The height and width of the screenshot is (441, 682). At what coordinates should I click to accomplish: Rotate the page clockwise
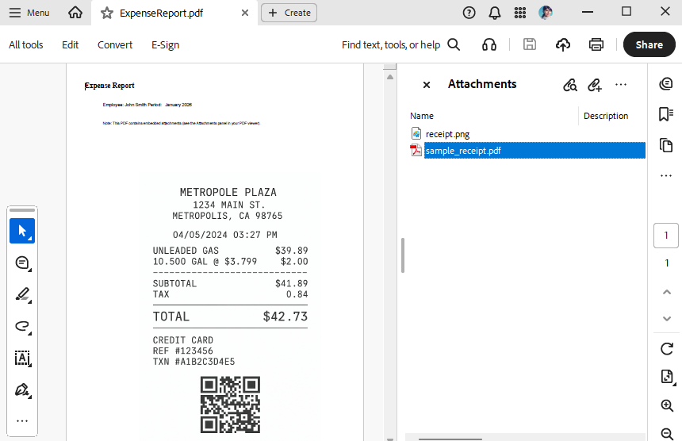click(666, 349)
